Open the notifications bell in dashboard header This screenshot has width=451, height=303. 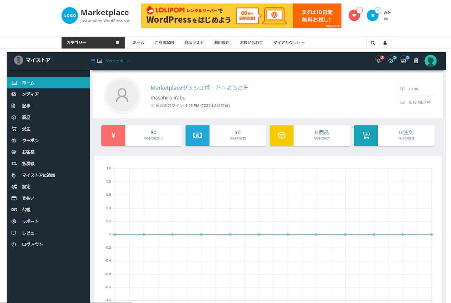379,60
